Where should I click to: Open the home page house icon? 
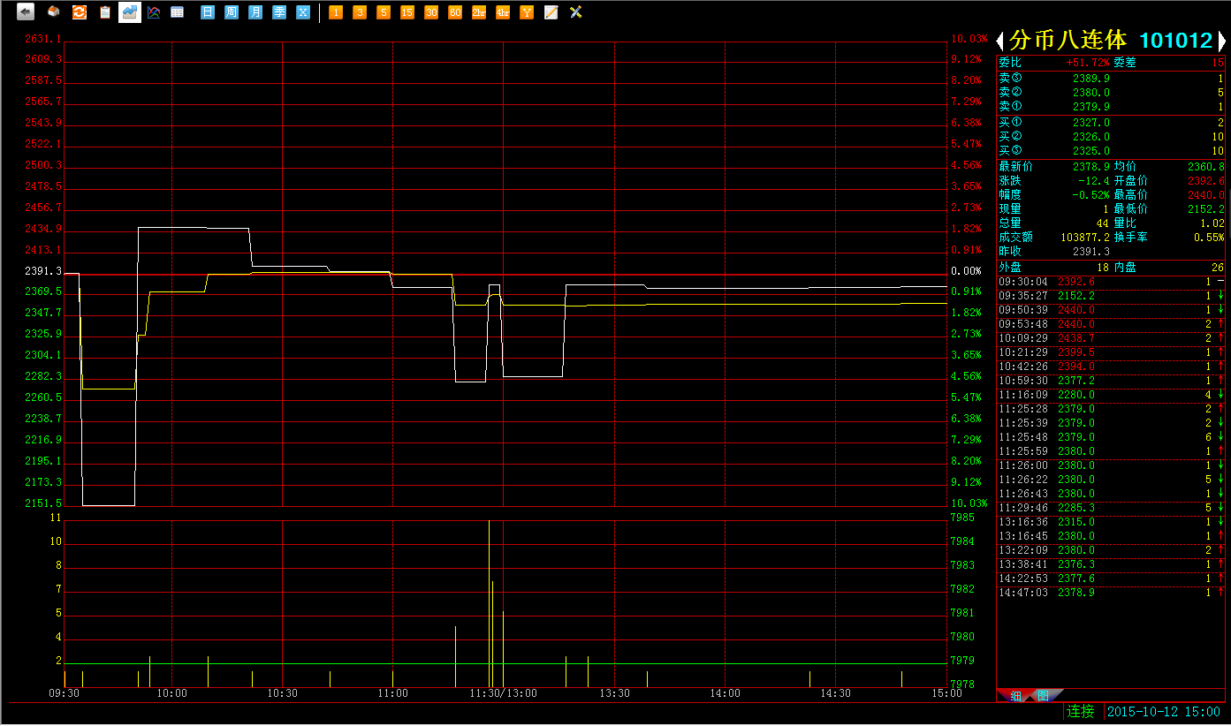point(54,12)
